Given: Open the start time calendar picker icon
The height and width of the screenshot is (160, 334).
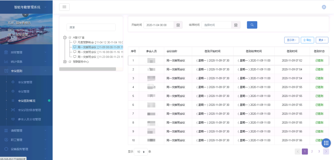Looking at the screenshot, I should coord(178,25).
